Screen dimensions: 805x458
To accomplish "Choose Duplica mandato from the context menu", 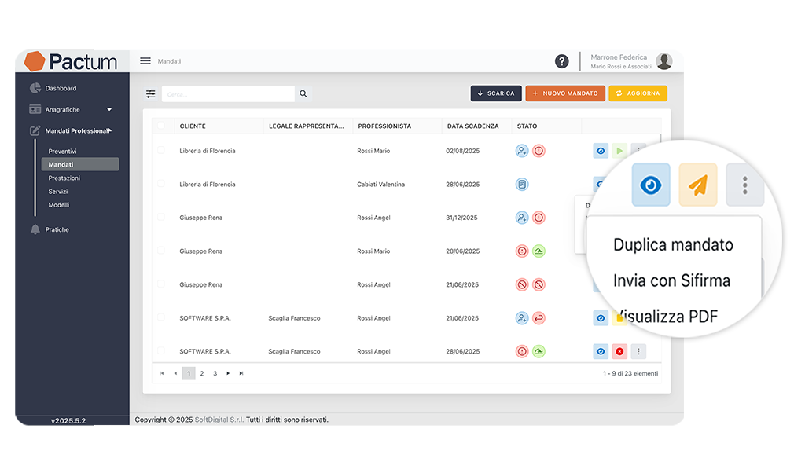I will coord(673,245).
